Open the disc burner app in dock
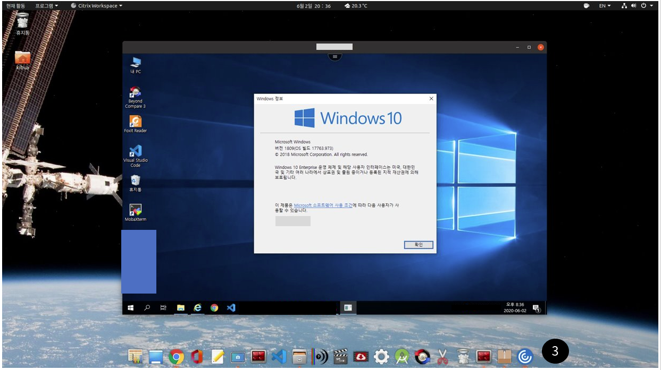The height and width of the screenshot is (370, 661). pyautogui.click(x=422, y=357)
